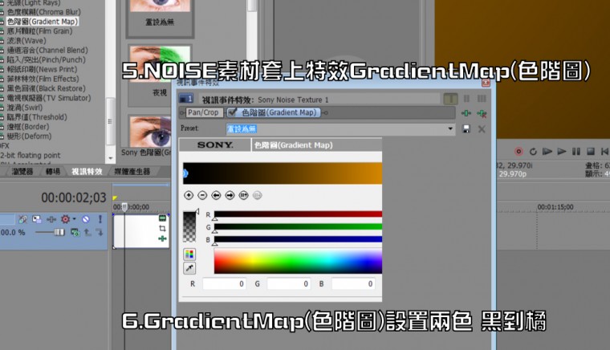The image size is (610, 350).
Task: Select Gradient Map in the effects list
Action: click(x=42, y=22)
